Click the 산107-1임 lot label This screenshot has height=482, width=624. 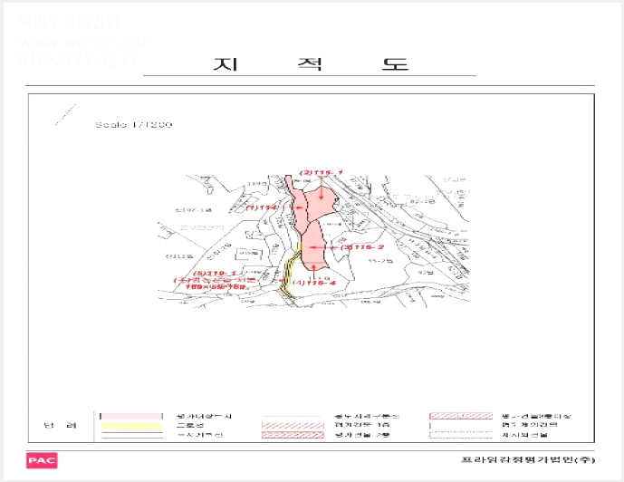tap(194, 210)
